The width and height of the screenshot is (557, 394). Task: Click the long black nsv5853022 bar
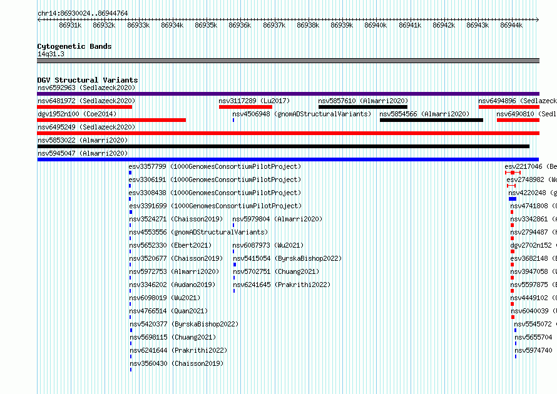point(283,146)
